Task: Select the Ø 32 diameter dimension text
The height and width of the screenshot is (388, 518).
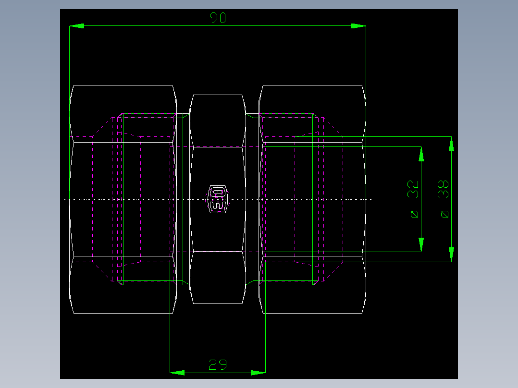Action: (x=413, y=199)
